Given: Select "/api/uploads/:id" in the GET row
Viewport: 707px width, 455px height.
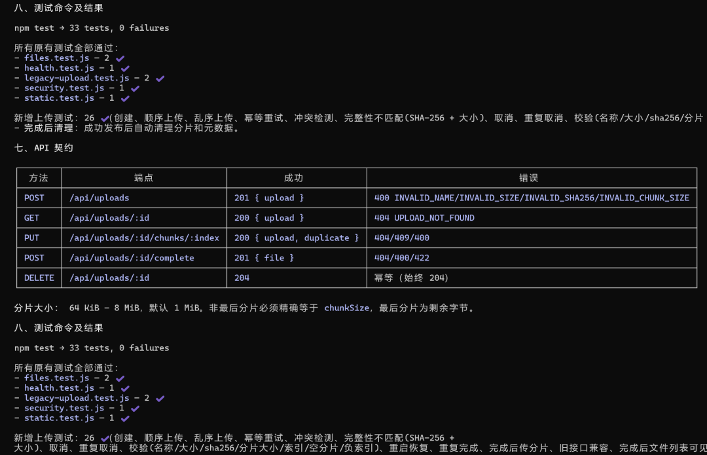Looking at the screenshot, I should pos(144,218).
